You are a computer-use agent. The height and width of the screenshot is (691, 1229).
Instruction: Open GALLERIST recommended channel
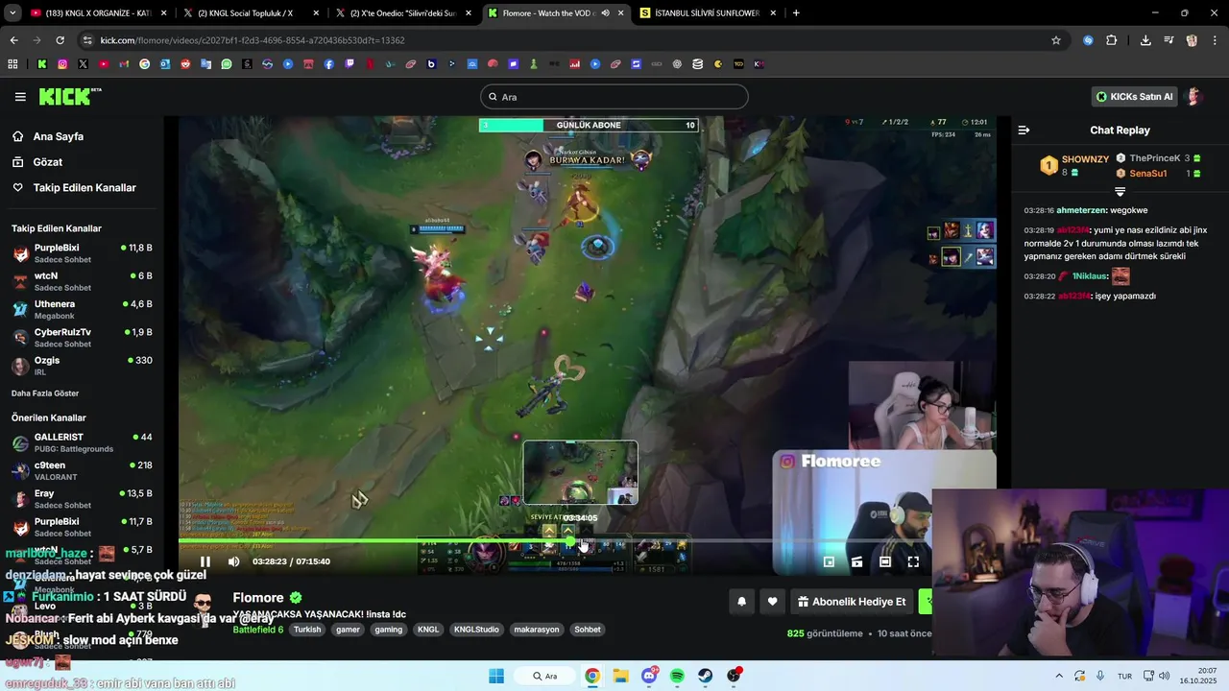[82, 442]
